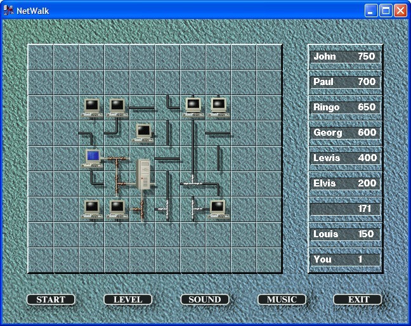Select the Louis 150 score entry

[345, 235]
